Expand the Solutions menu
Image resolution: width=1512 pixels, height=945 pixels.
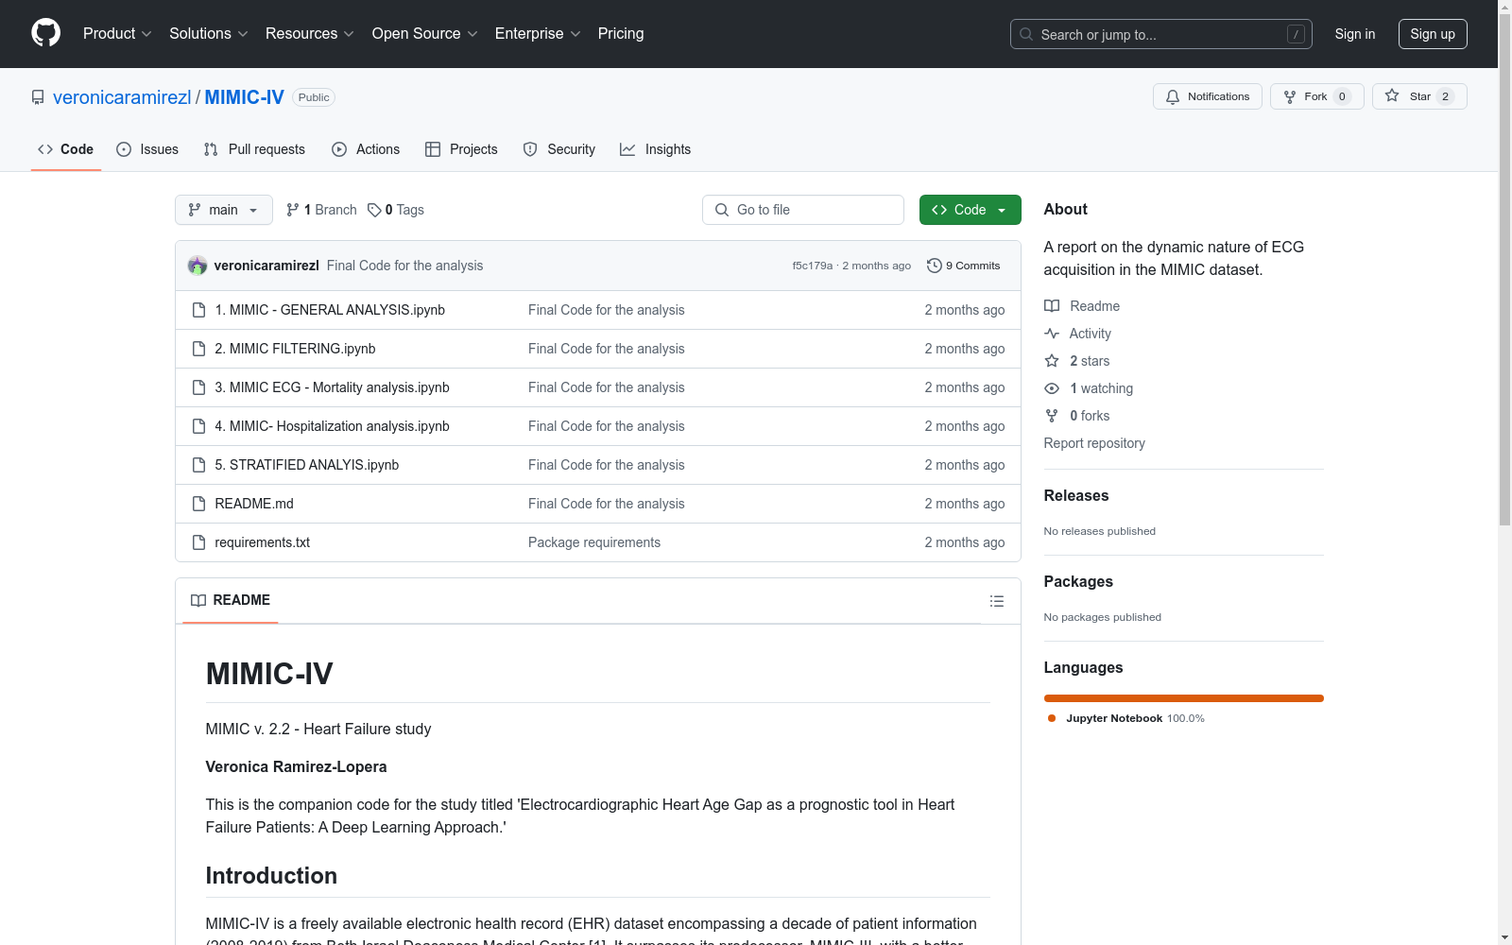point(209,33)
